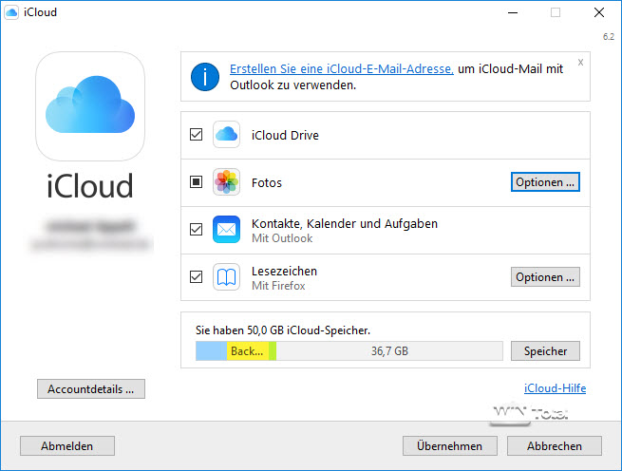622x471 pixels.
Task: Apply changes with Übernehmen
Action: click(x=449, y=446)
